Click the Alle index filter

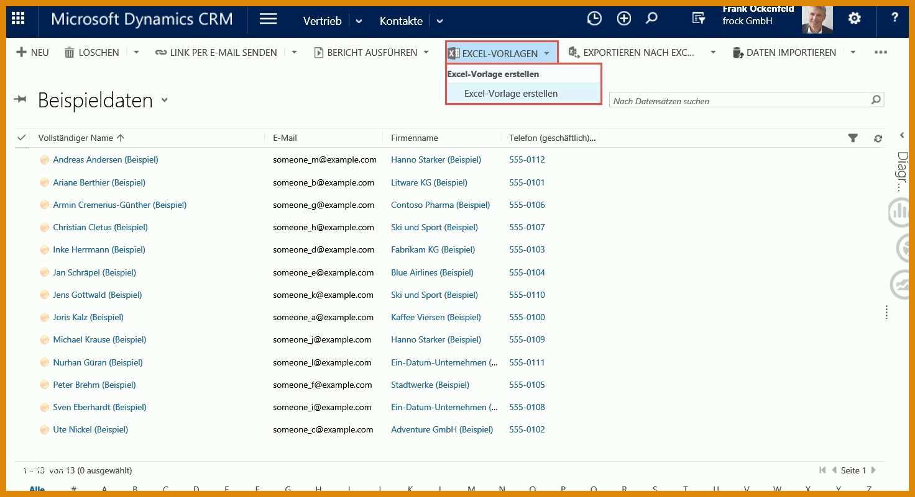[37, 489]
